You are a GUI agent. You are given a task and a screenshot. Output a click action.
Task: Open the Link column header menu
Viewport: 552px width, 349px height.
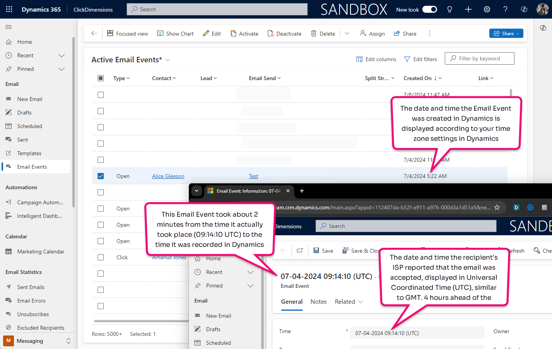pos(486,78)
